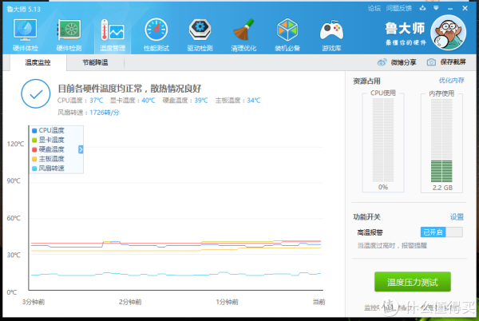
Task: Click 主板温度 value 34℃
Action: coord(254,101)
